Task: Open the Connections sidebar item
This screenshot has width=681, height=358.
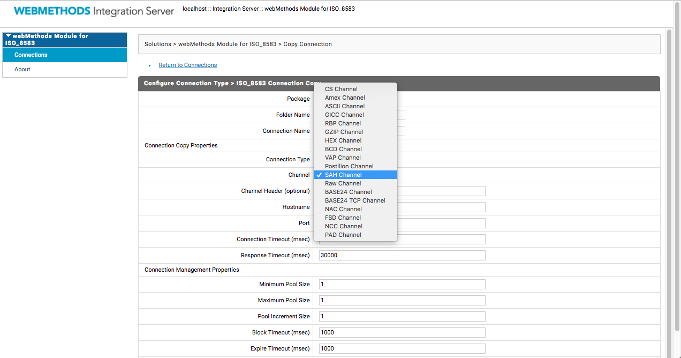Action: coord(65,55)
